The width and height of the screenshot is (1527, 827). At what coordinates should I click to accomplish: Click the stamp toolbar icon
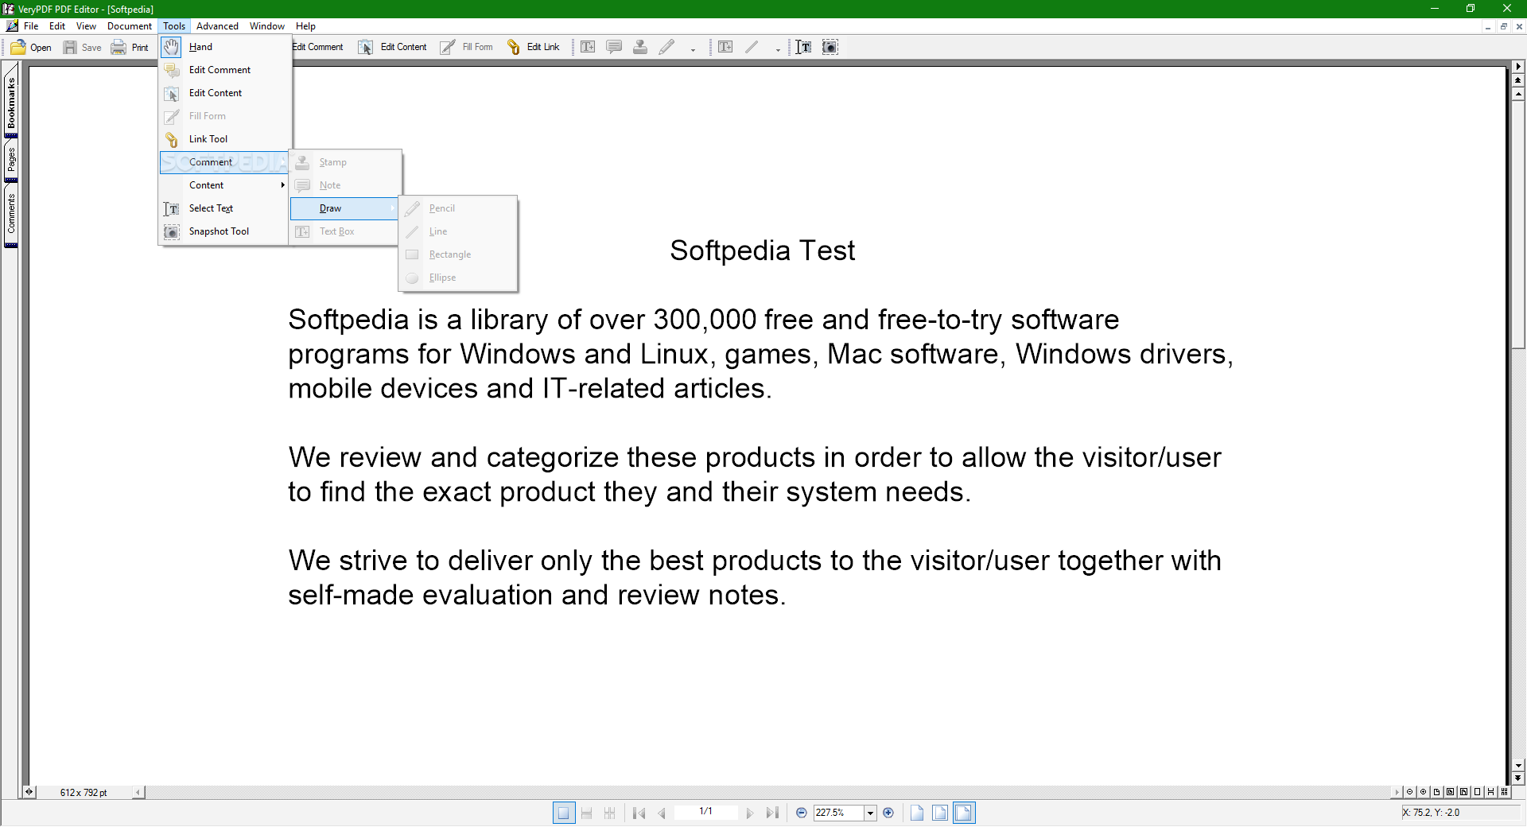tap(640, 48)
